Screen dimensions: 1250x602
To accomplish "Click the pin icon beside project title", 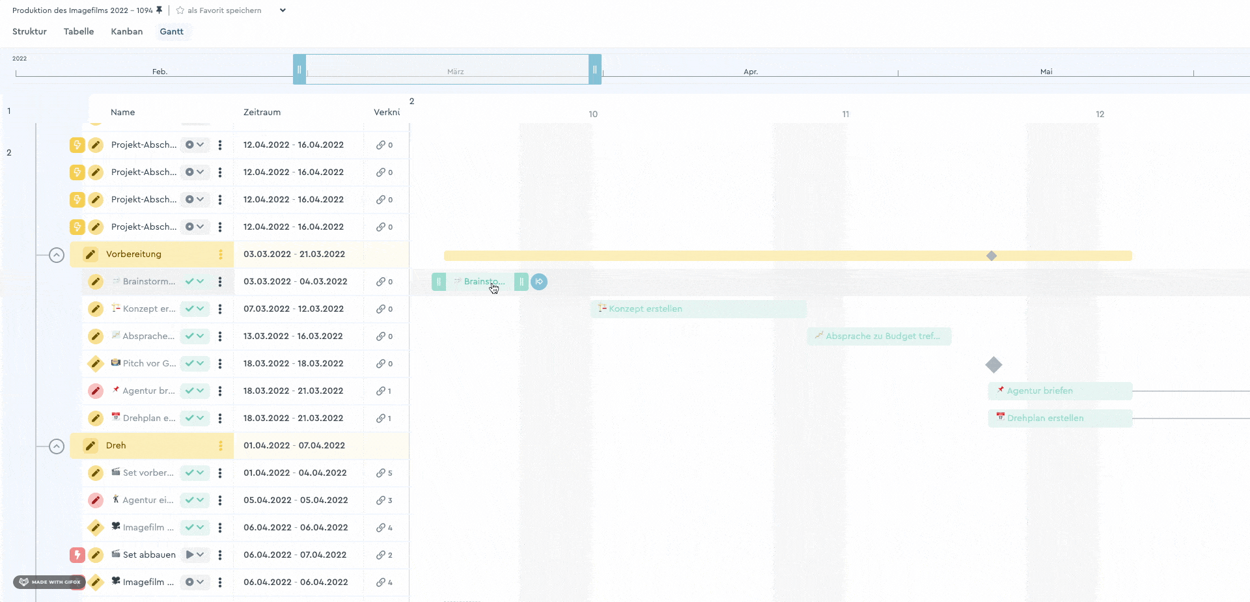I will [160, 10].
